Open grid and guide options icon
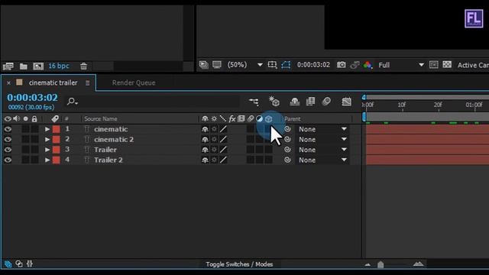This screenshot has height=275, width=489. (x=272, y=65)
